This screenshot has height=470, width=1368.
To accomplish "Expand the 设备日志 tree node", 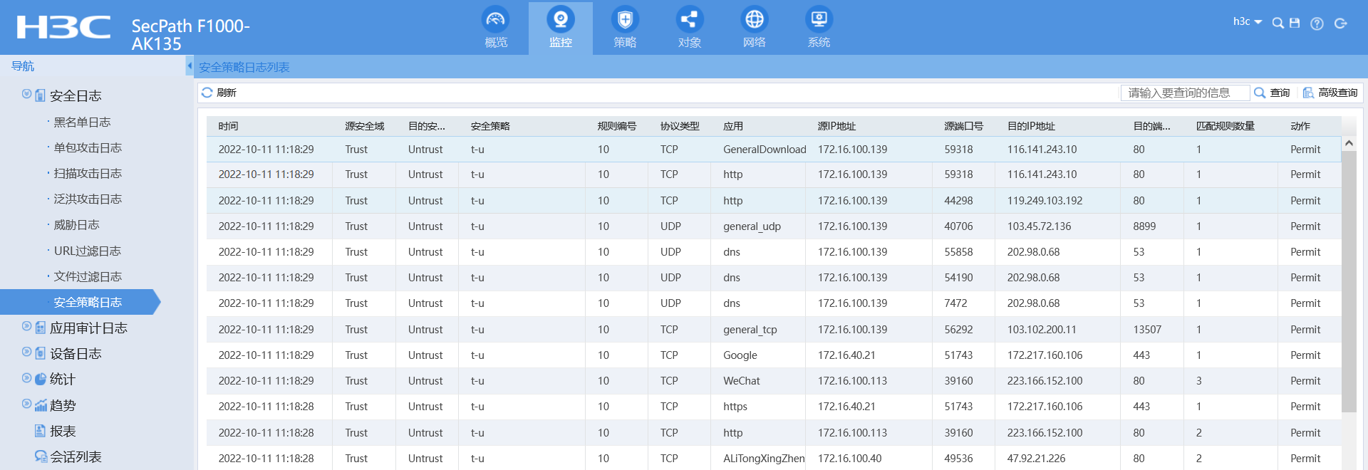I will click(x=26, y=352).
